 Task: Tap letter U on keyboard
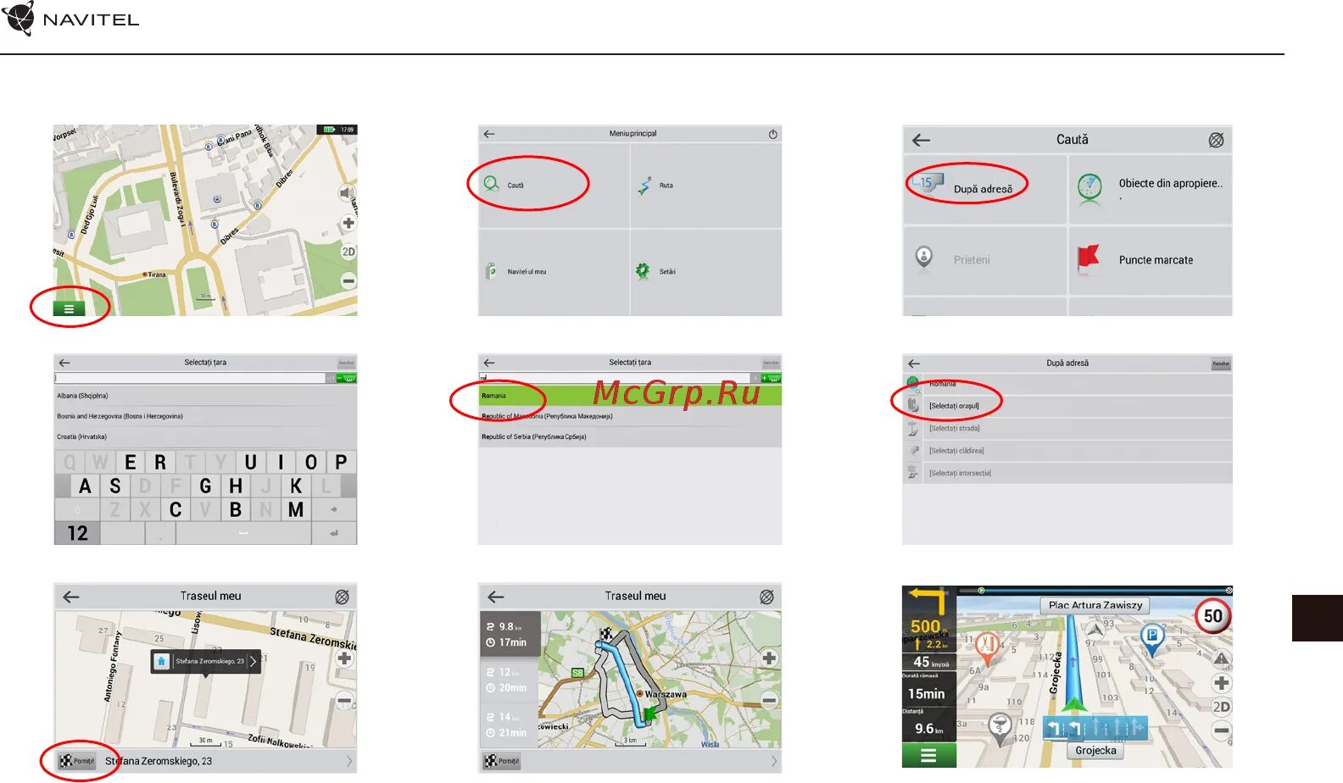pos(250,462)
